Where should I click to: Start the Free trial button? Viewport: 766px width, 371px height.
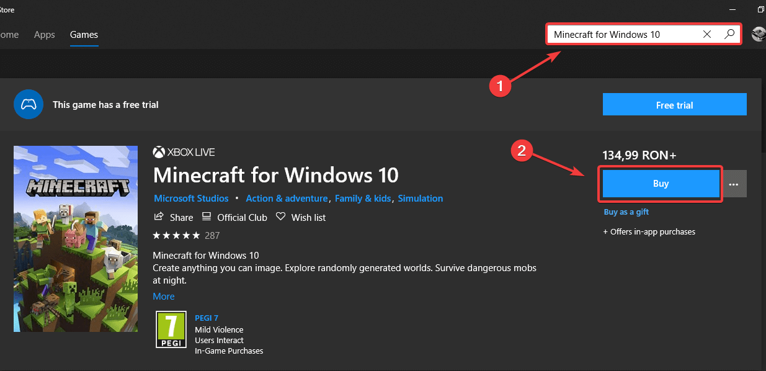[674, 105]
